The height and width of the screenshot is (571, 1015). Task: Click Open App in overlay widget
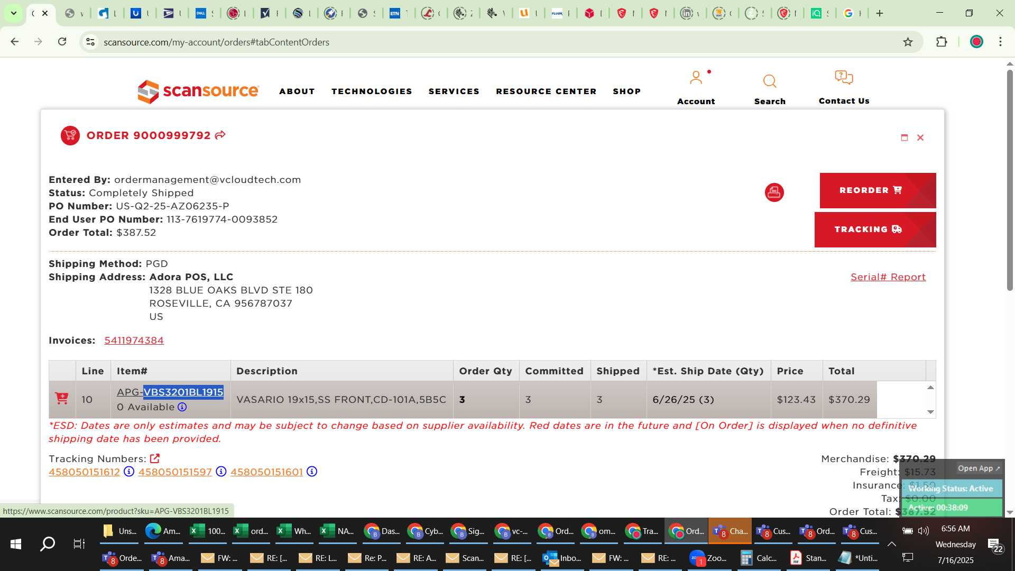979,468
